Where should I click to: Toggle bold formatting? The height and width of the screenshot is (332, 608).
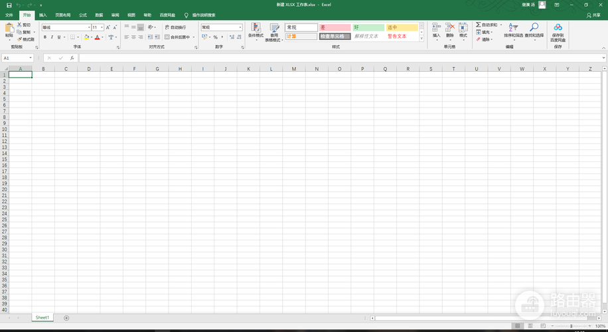(x=45, y=37)
